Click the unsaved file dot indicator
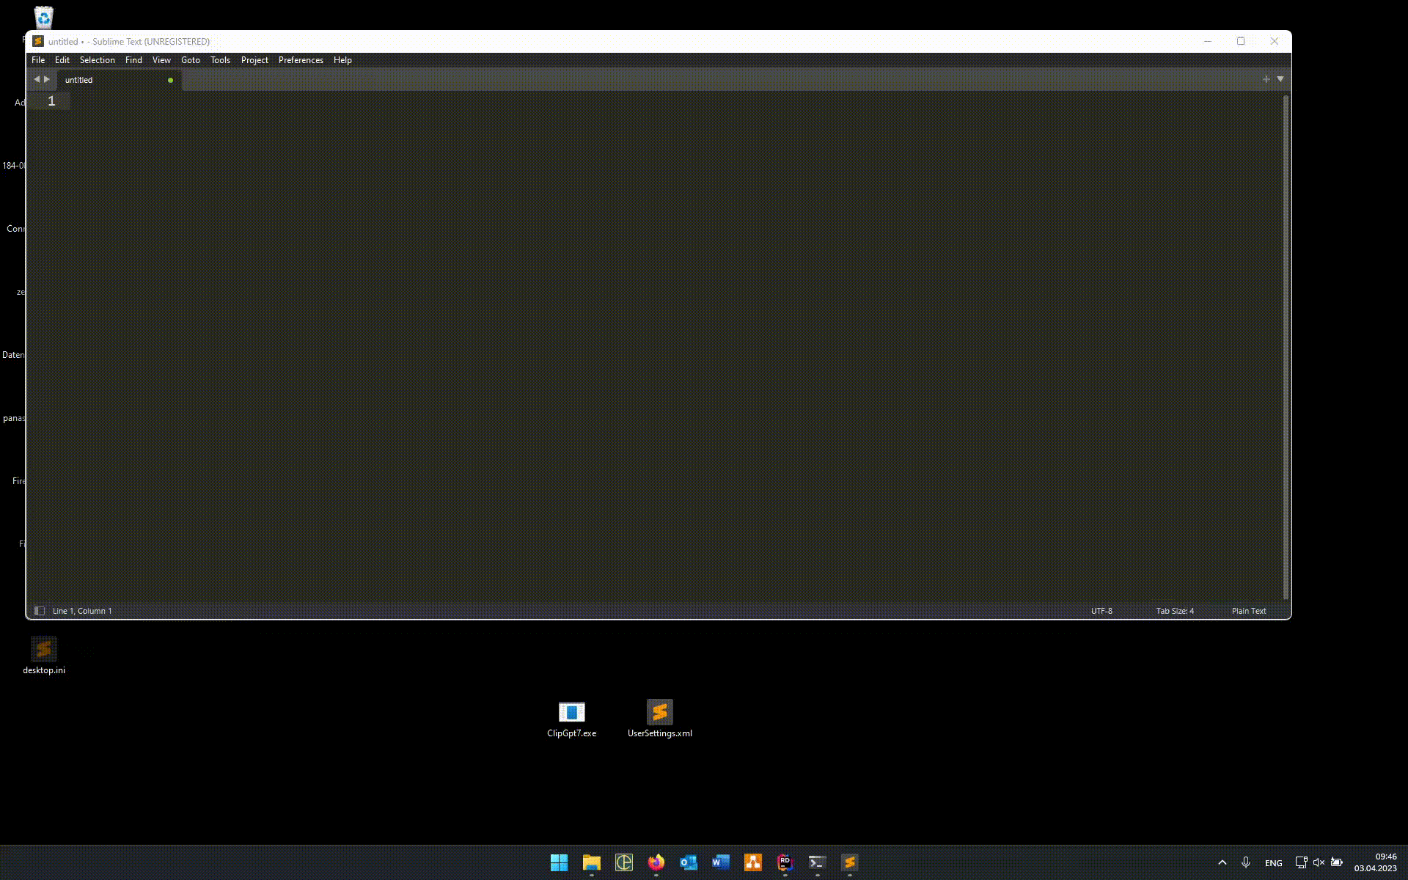The width and height of the screenshot is (1408, 880). click(170, 80)
